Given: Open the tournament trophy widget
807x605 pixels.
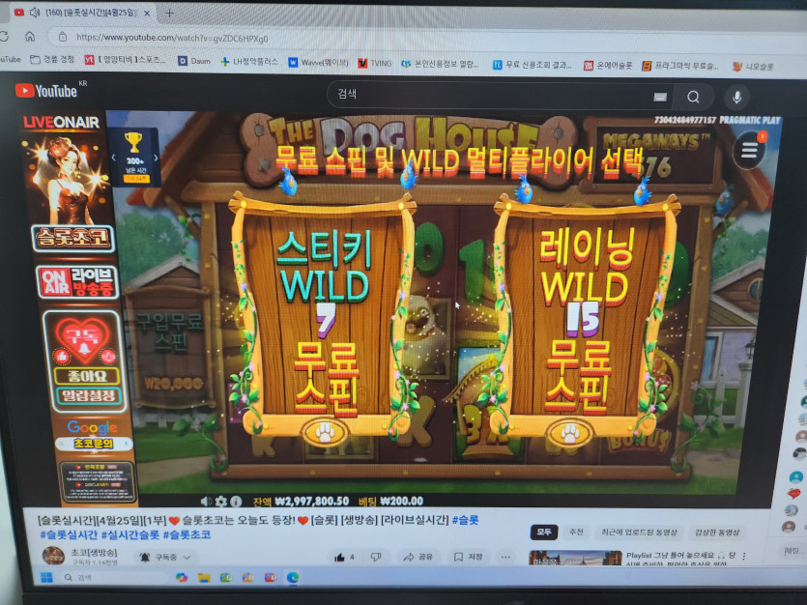Looking at the screenshot, I should (135, 157).
